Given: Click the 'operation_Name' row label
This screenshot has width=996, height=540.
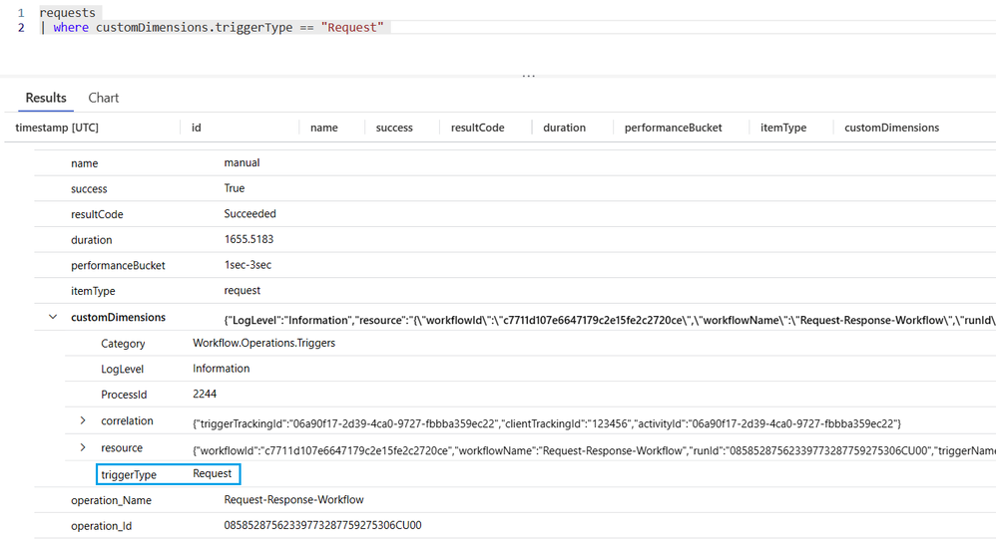Looking at the screenshot, I should click(111, 500).
